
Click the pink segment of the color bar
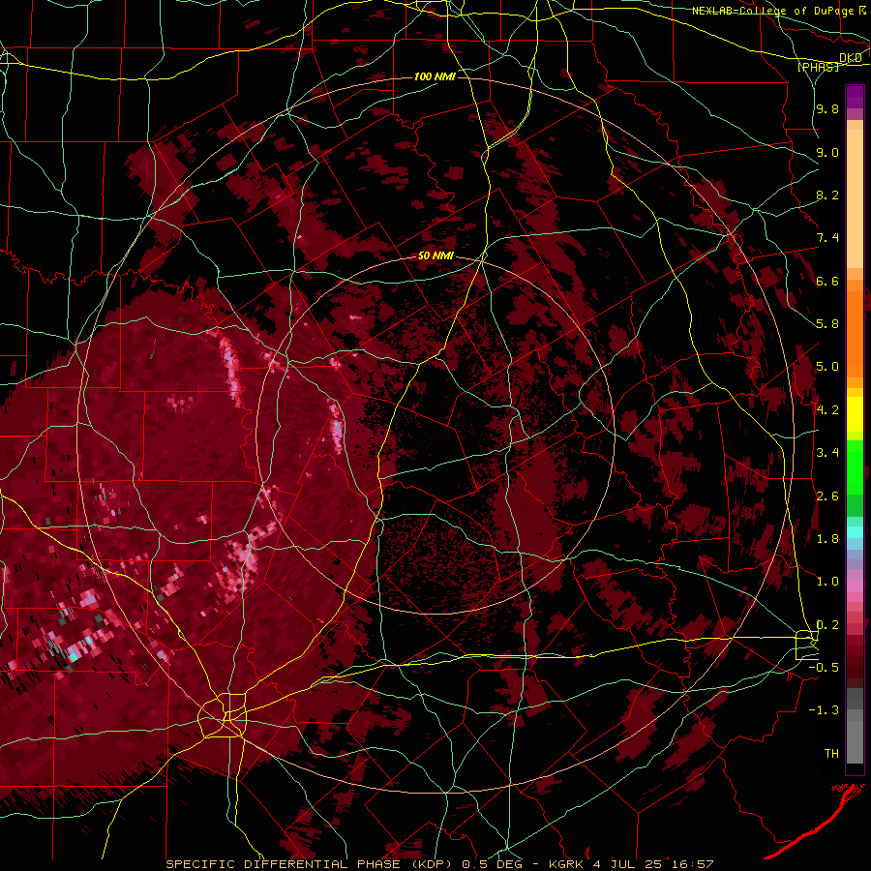pos(855,586)
